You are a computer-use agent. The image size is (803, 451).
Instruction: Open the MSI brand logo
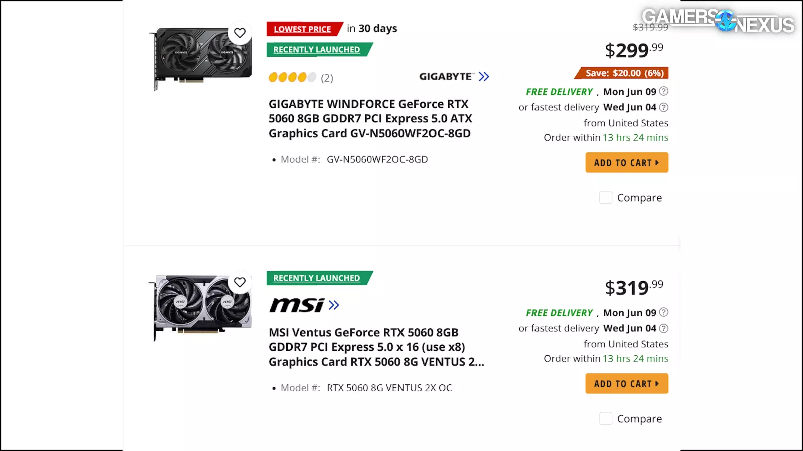pyautogui.click(x=297, y=305)
